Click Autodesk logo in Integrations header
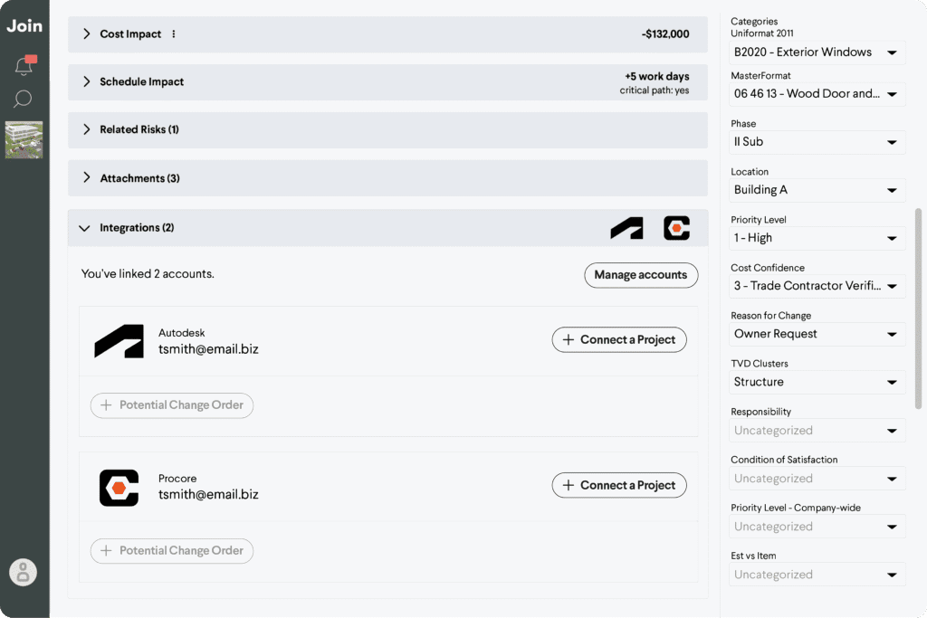Screen dimensions: 927x618 tap(626, 228)
